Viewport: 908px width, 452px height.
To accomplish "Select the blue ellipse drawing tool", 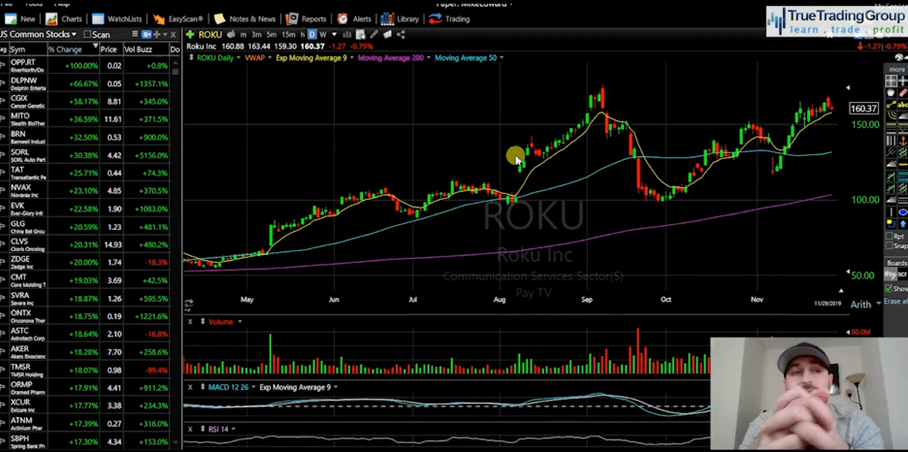I will [x=903, y=211].
